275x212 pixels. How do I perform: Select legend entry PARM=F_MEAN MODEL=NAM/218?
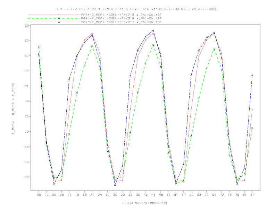pyautogui.click(x=121, y=18)
